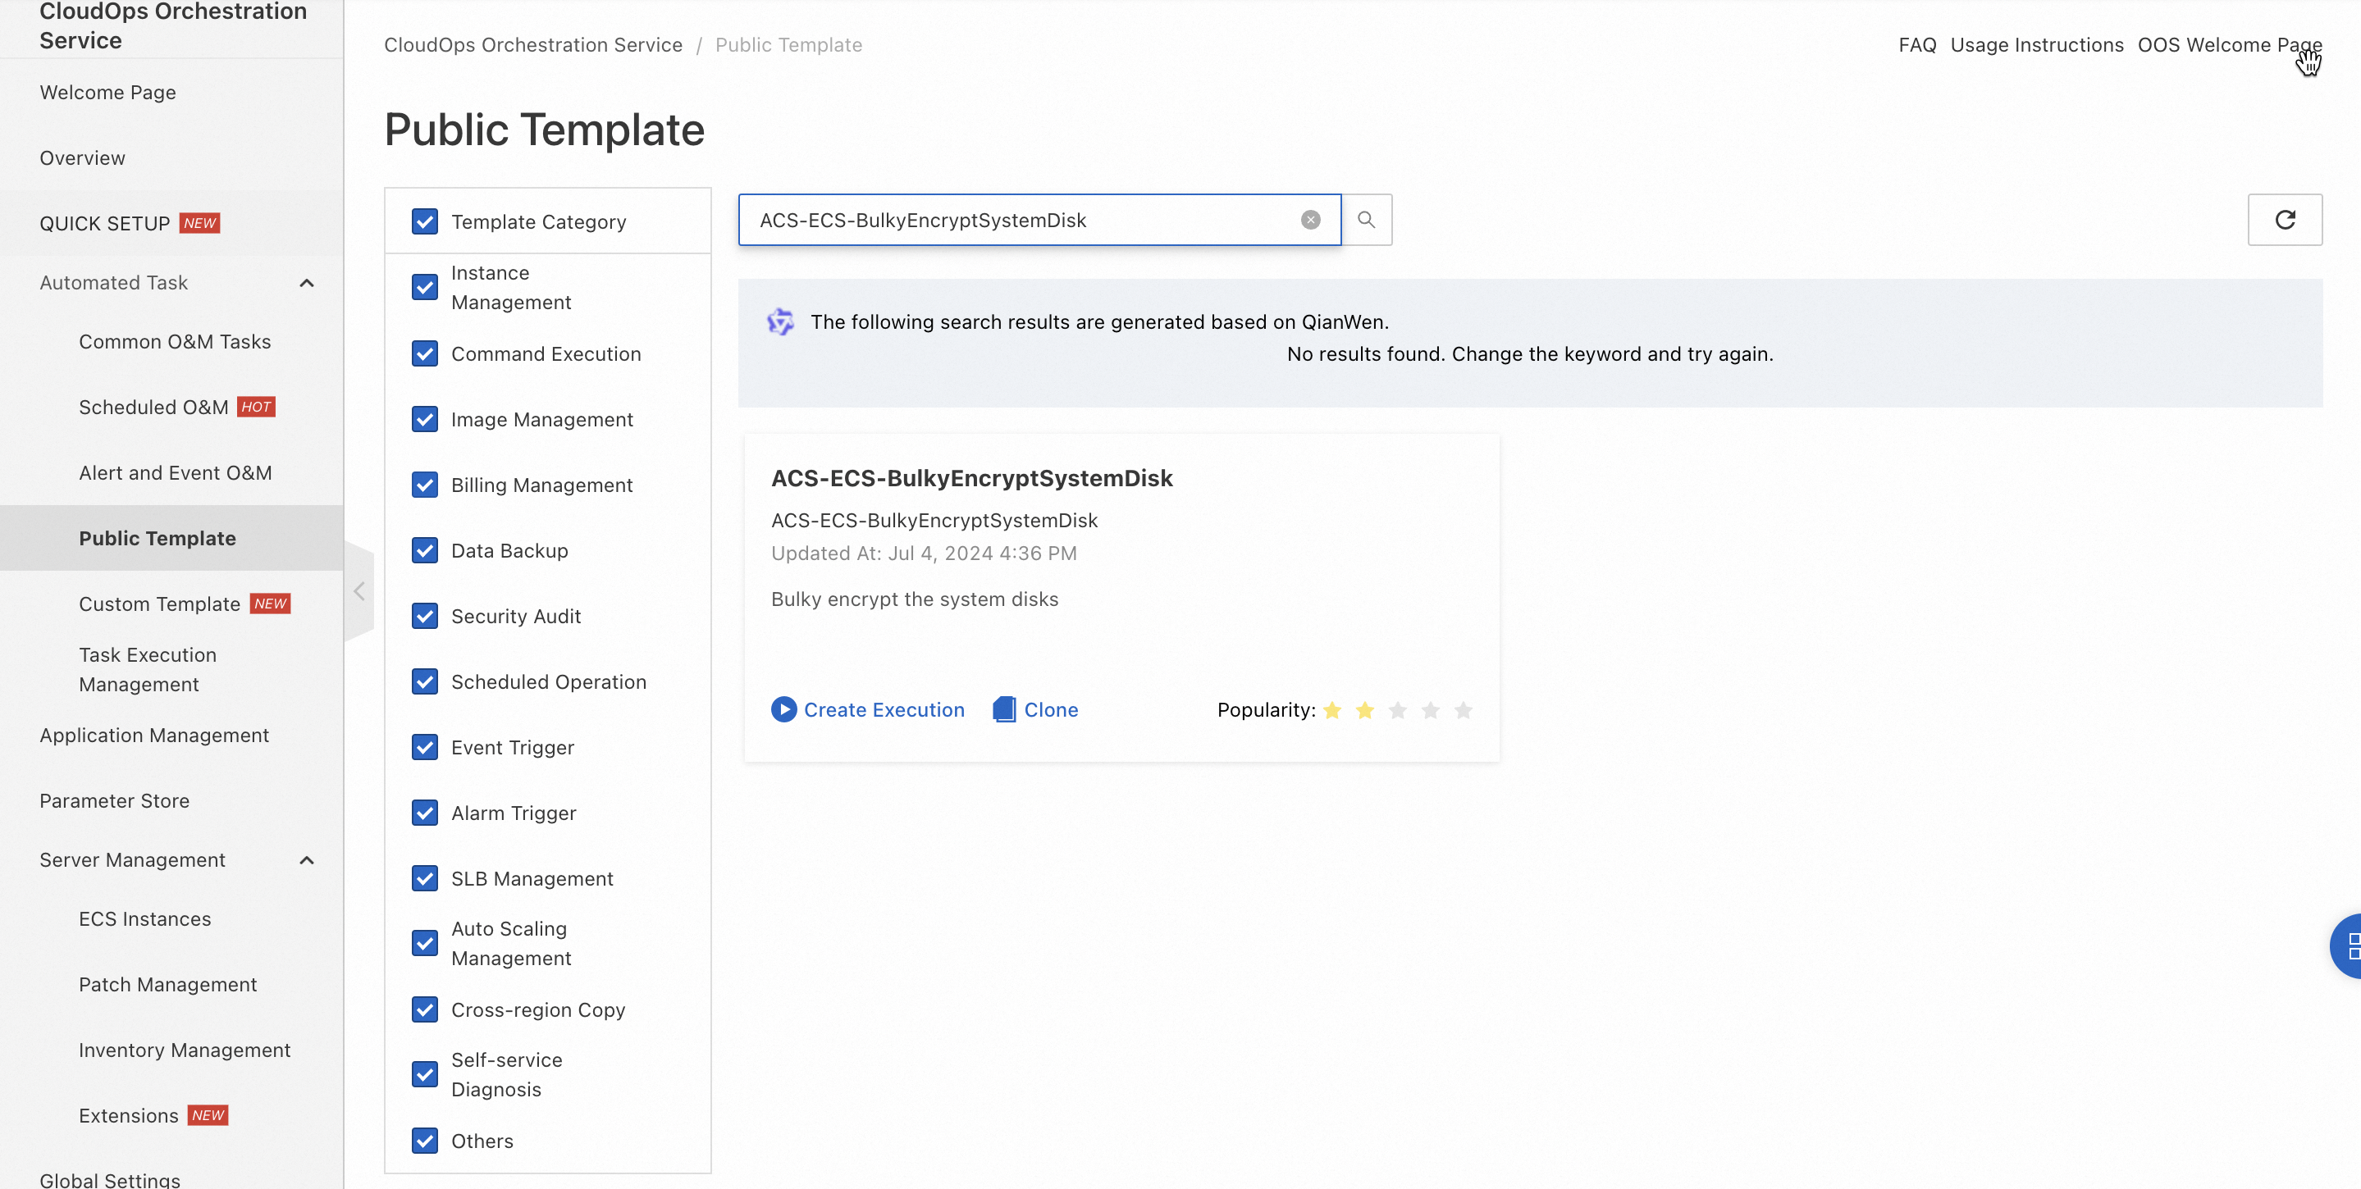Click the fourth popularity star

(1430, 710)
